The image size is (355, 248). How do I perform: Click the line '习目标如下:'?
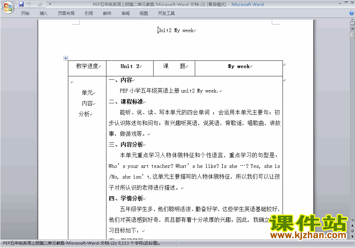pos(124,231)
